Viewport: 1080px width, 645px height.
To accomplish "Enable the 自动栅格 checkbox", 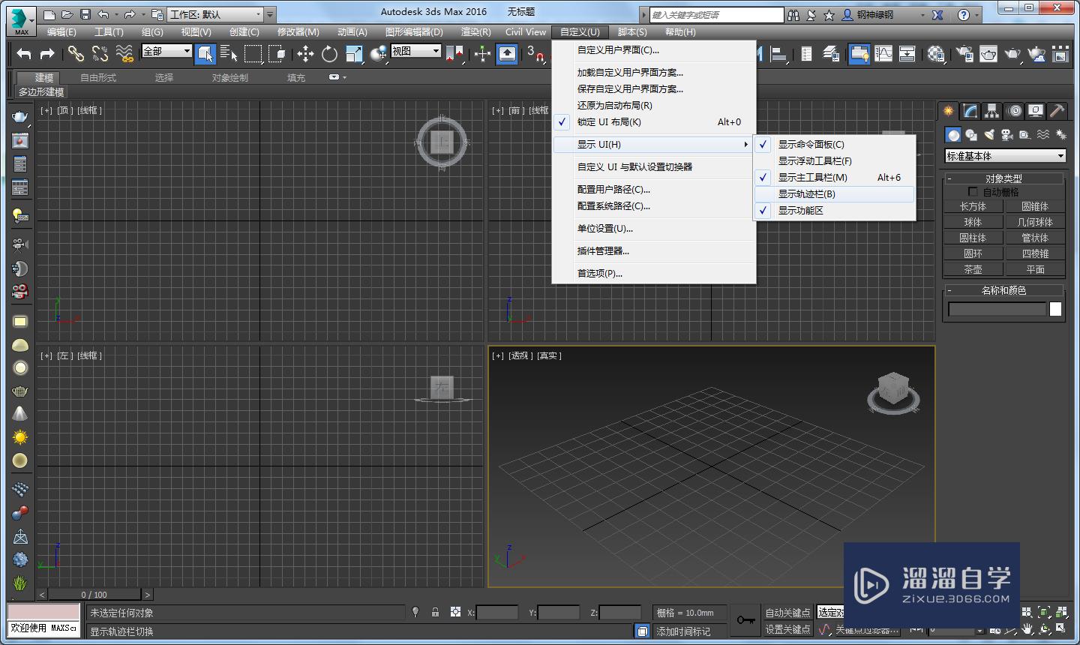I will pyautogui.click(x=973, y=192).
